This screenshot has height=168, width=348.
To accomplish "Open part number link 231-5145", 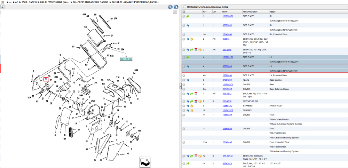I will [226, 50].
